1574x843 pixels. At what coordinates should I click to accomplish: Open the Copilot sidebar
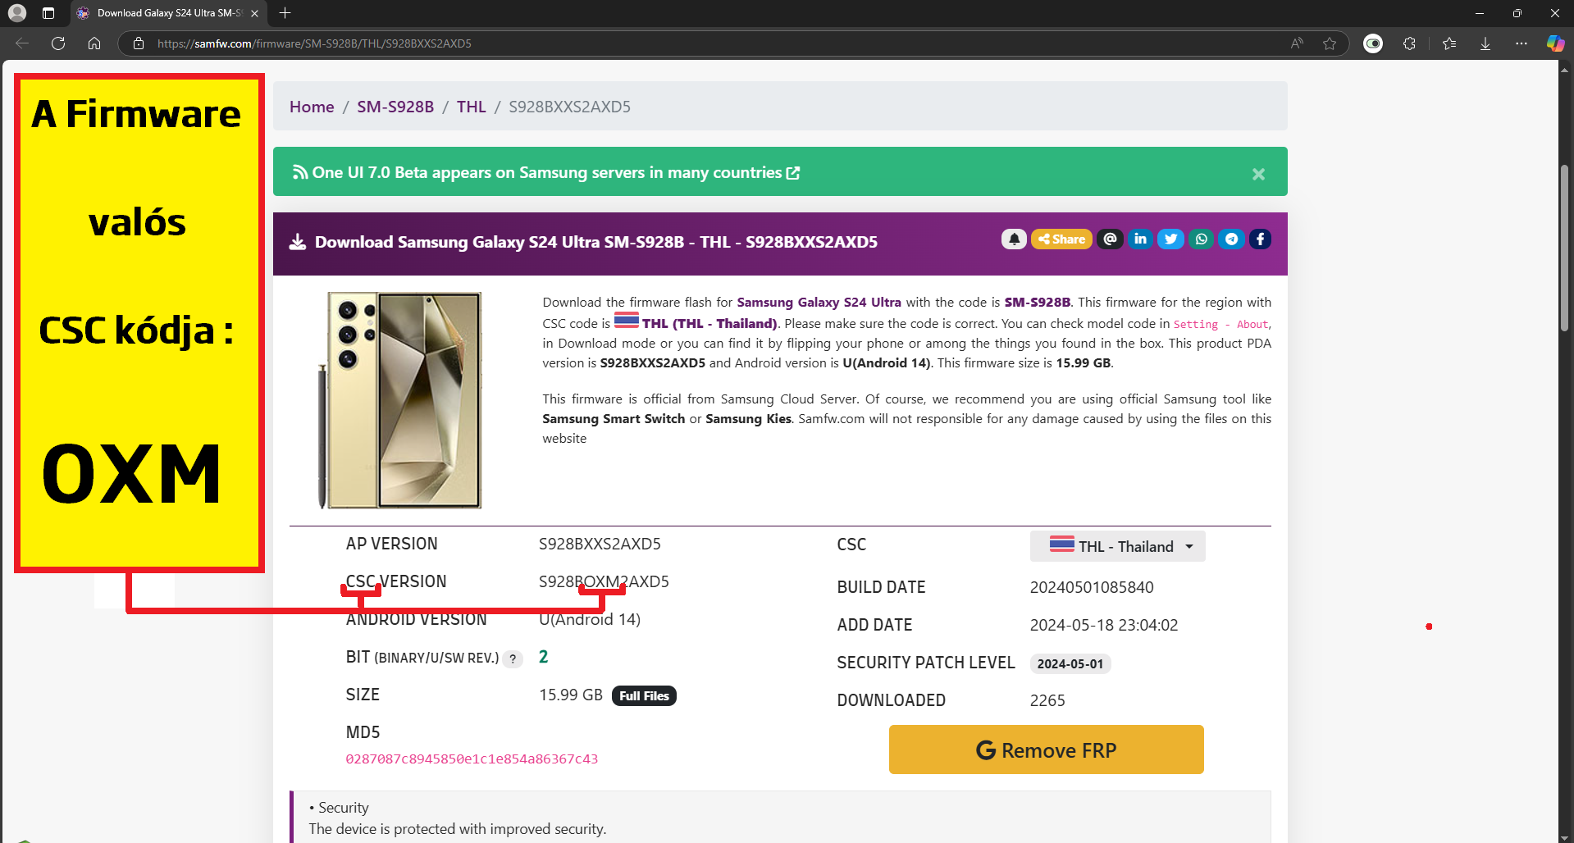[x=1555, y=43]
